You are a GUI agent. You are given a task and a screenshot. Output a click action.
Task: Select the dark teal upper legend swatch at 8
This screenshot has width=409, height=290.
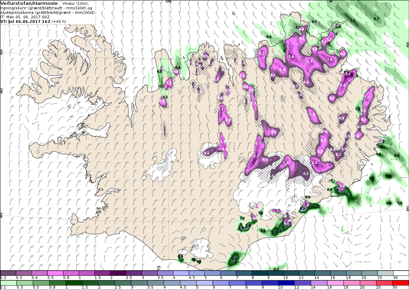(260, 273)
